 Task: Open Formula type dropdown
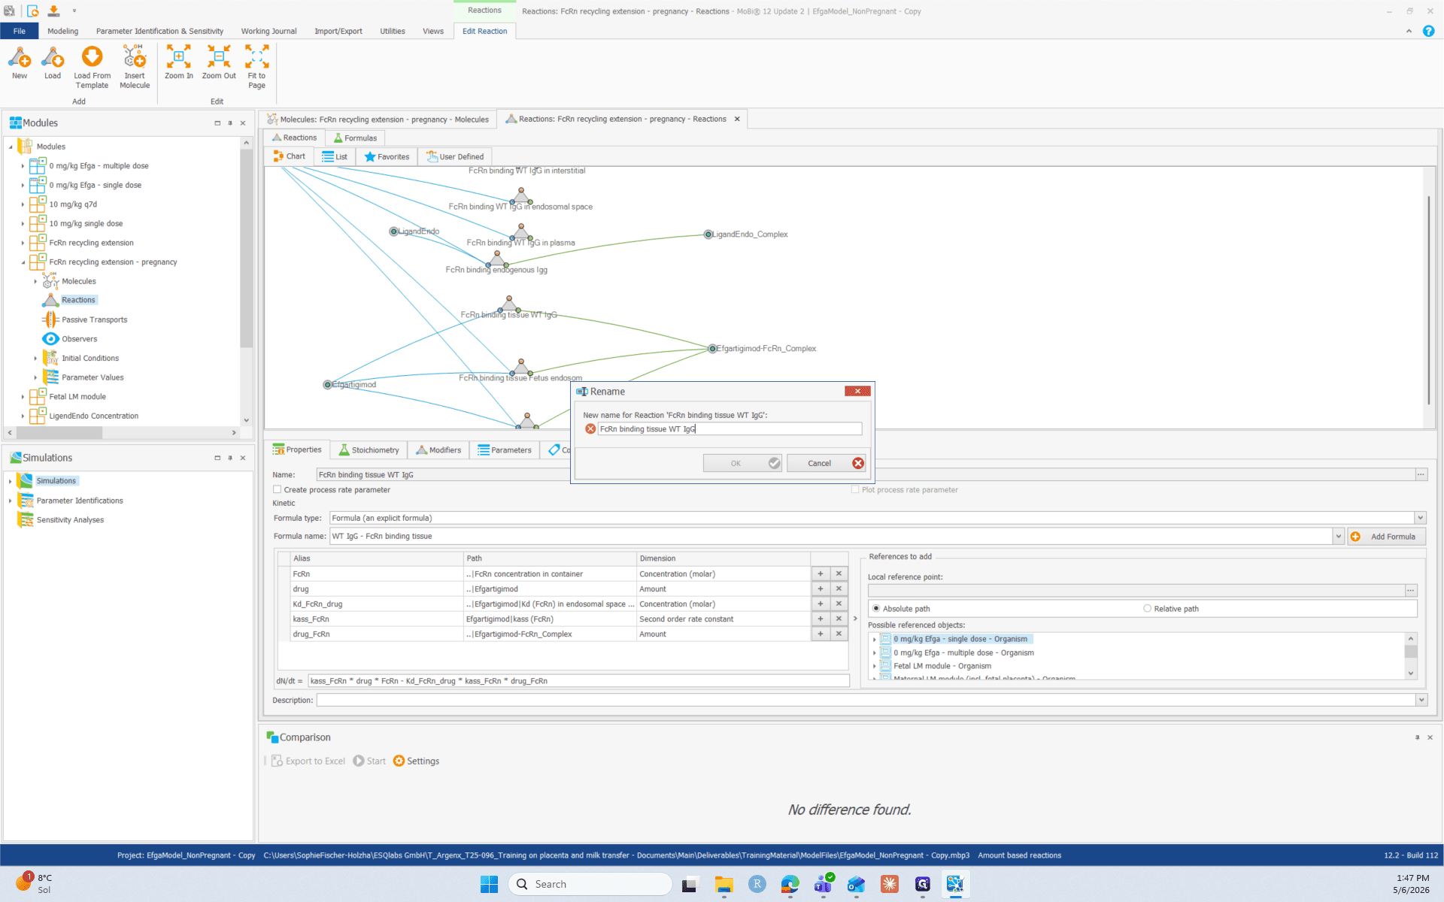coord(1420,518)
